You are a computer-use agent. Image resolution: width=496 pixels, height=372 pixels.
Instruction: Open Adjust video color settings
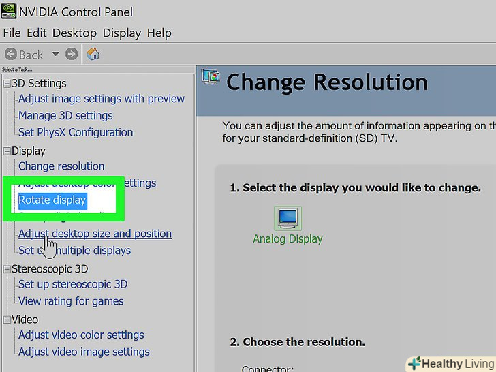pos(81,335)
